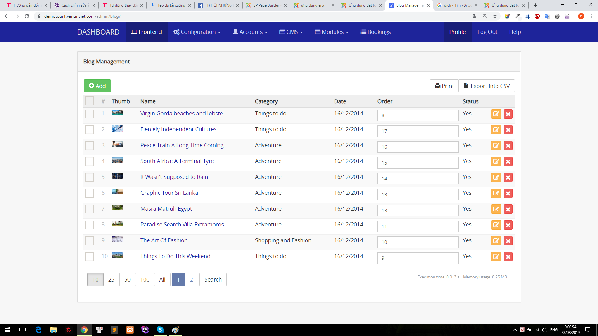
Task: Reload the page with browser refresh icon
Action: pyautogui.click(x=27, y=16)
